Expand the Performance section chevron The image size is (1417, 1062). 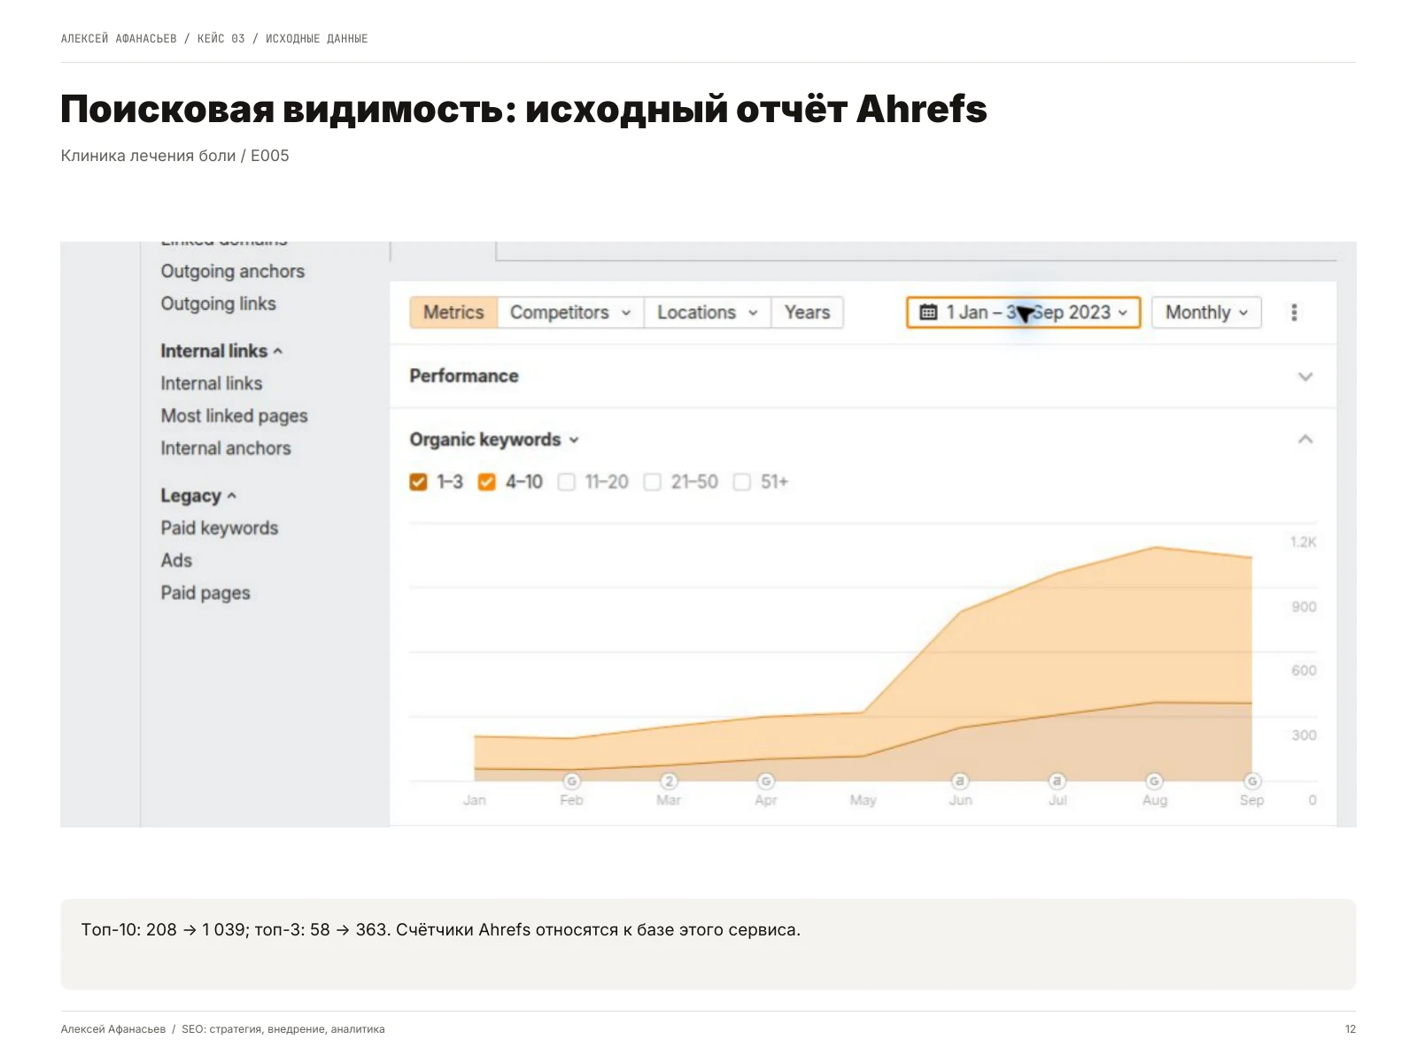pos(1305,377)
